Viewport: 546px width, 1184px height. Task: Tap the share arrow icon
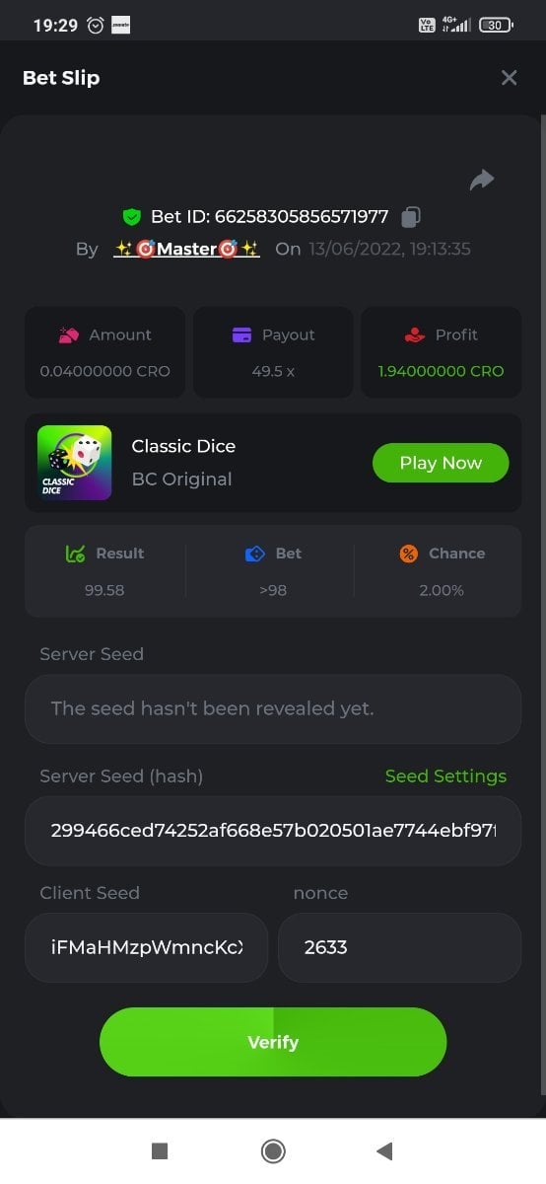pos(481,180)
